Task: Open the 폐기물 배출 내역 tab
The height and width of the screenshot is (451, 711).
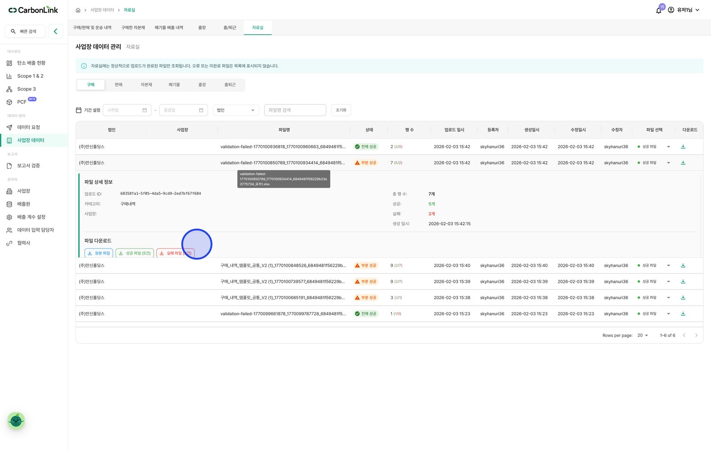Action: click(x=169, y=28)
